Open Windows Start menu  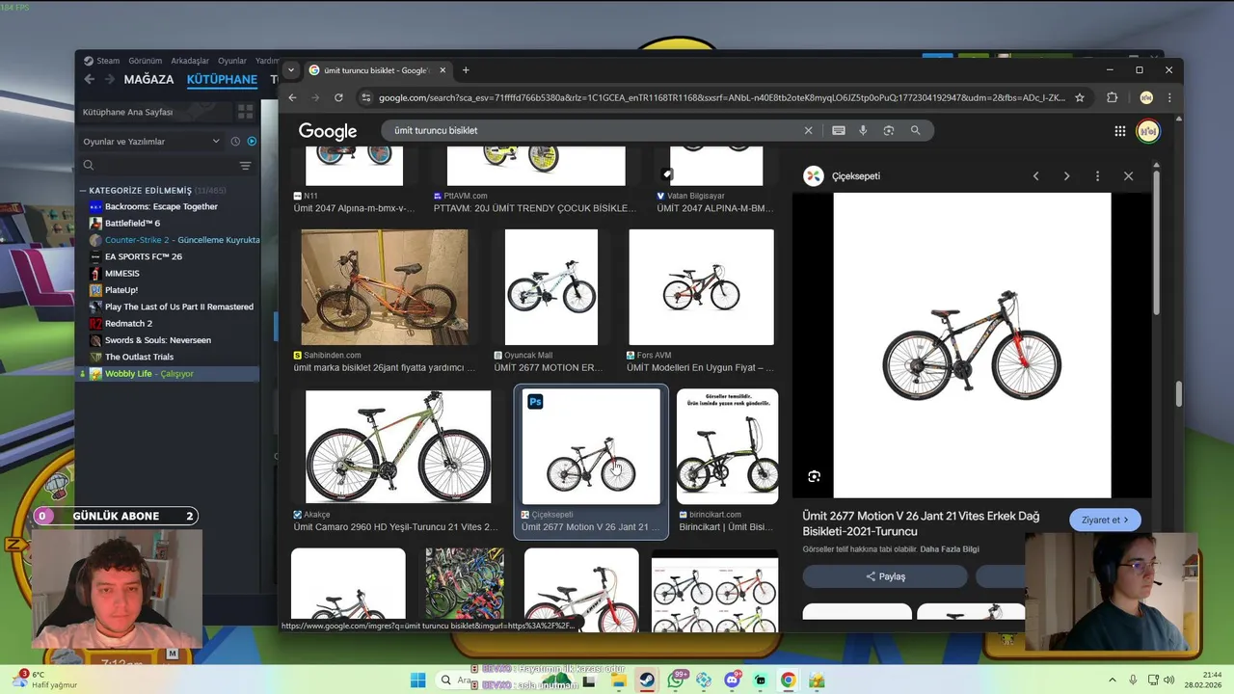(x=417, y=681)
